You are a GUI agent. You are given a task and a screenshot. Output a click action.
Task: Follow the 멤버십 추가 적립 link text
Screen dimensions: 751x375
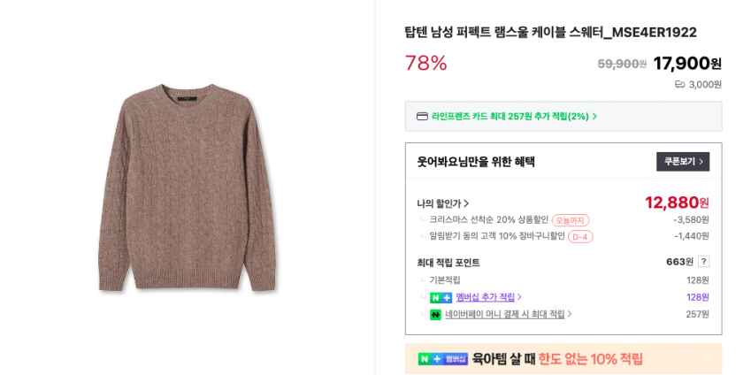[x=485, y=297]
